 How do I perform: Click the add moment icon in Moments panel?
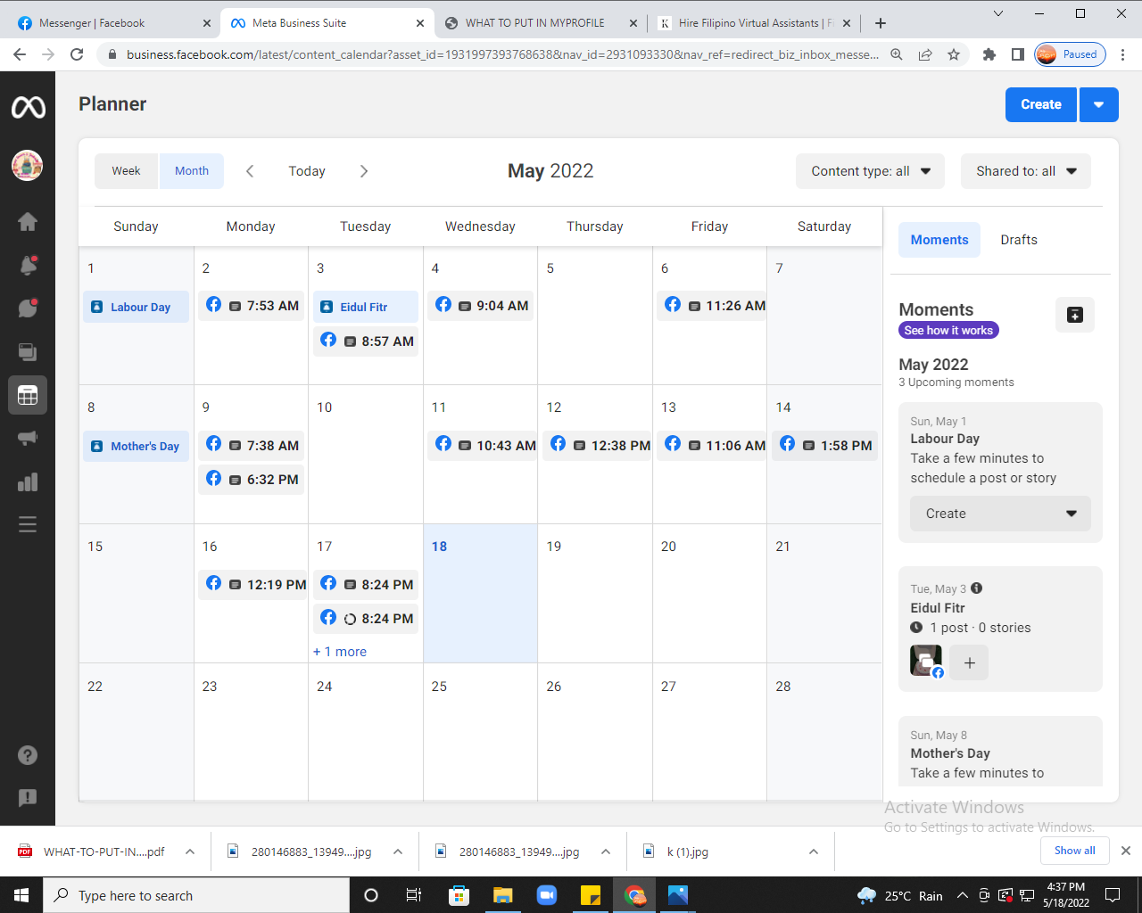pyautogui.click(x=1075, y=315)
